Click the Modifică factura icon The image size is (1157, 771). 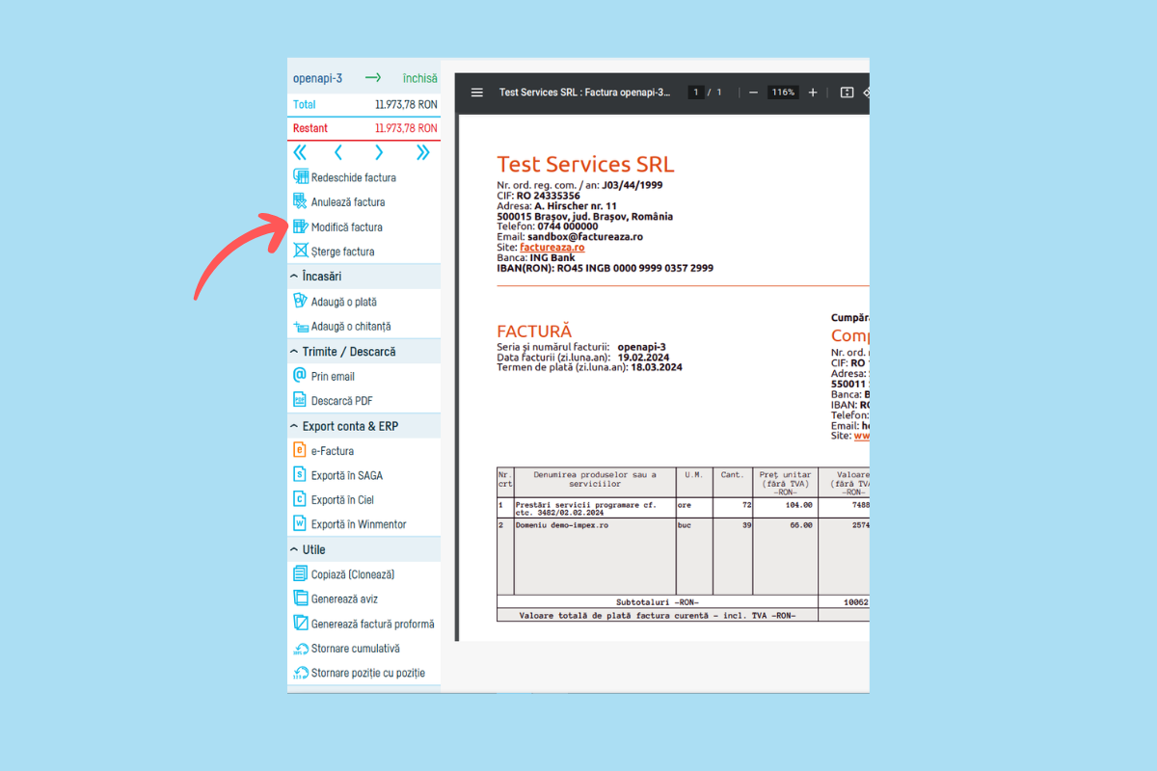[300, 226]
